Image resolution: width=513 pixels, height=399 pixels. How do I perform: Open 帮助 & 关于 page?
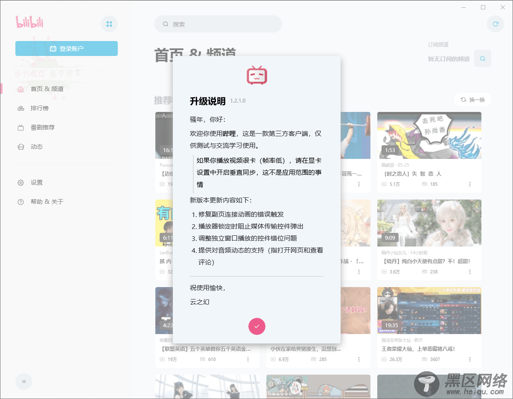coord(47,202)
